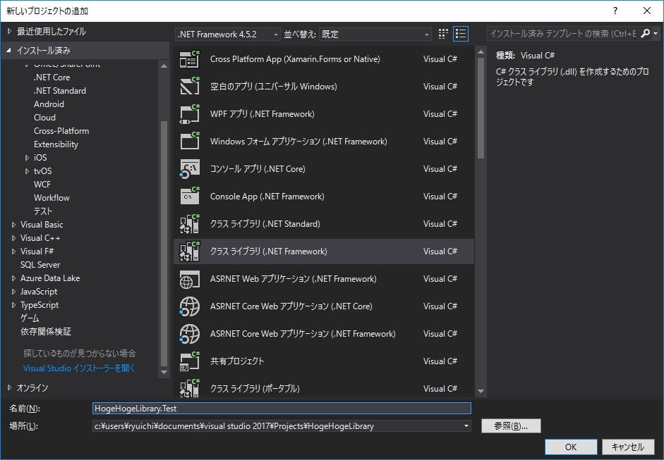Click the 名前 project name field

pyautogui.click(x=282, y=409)
